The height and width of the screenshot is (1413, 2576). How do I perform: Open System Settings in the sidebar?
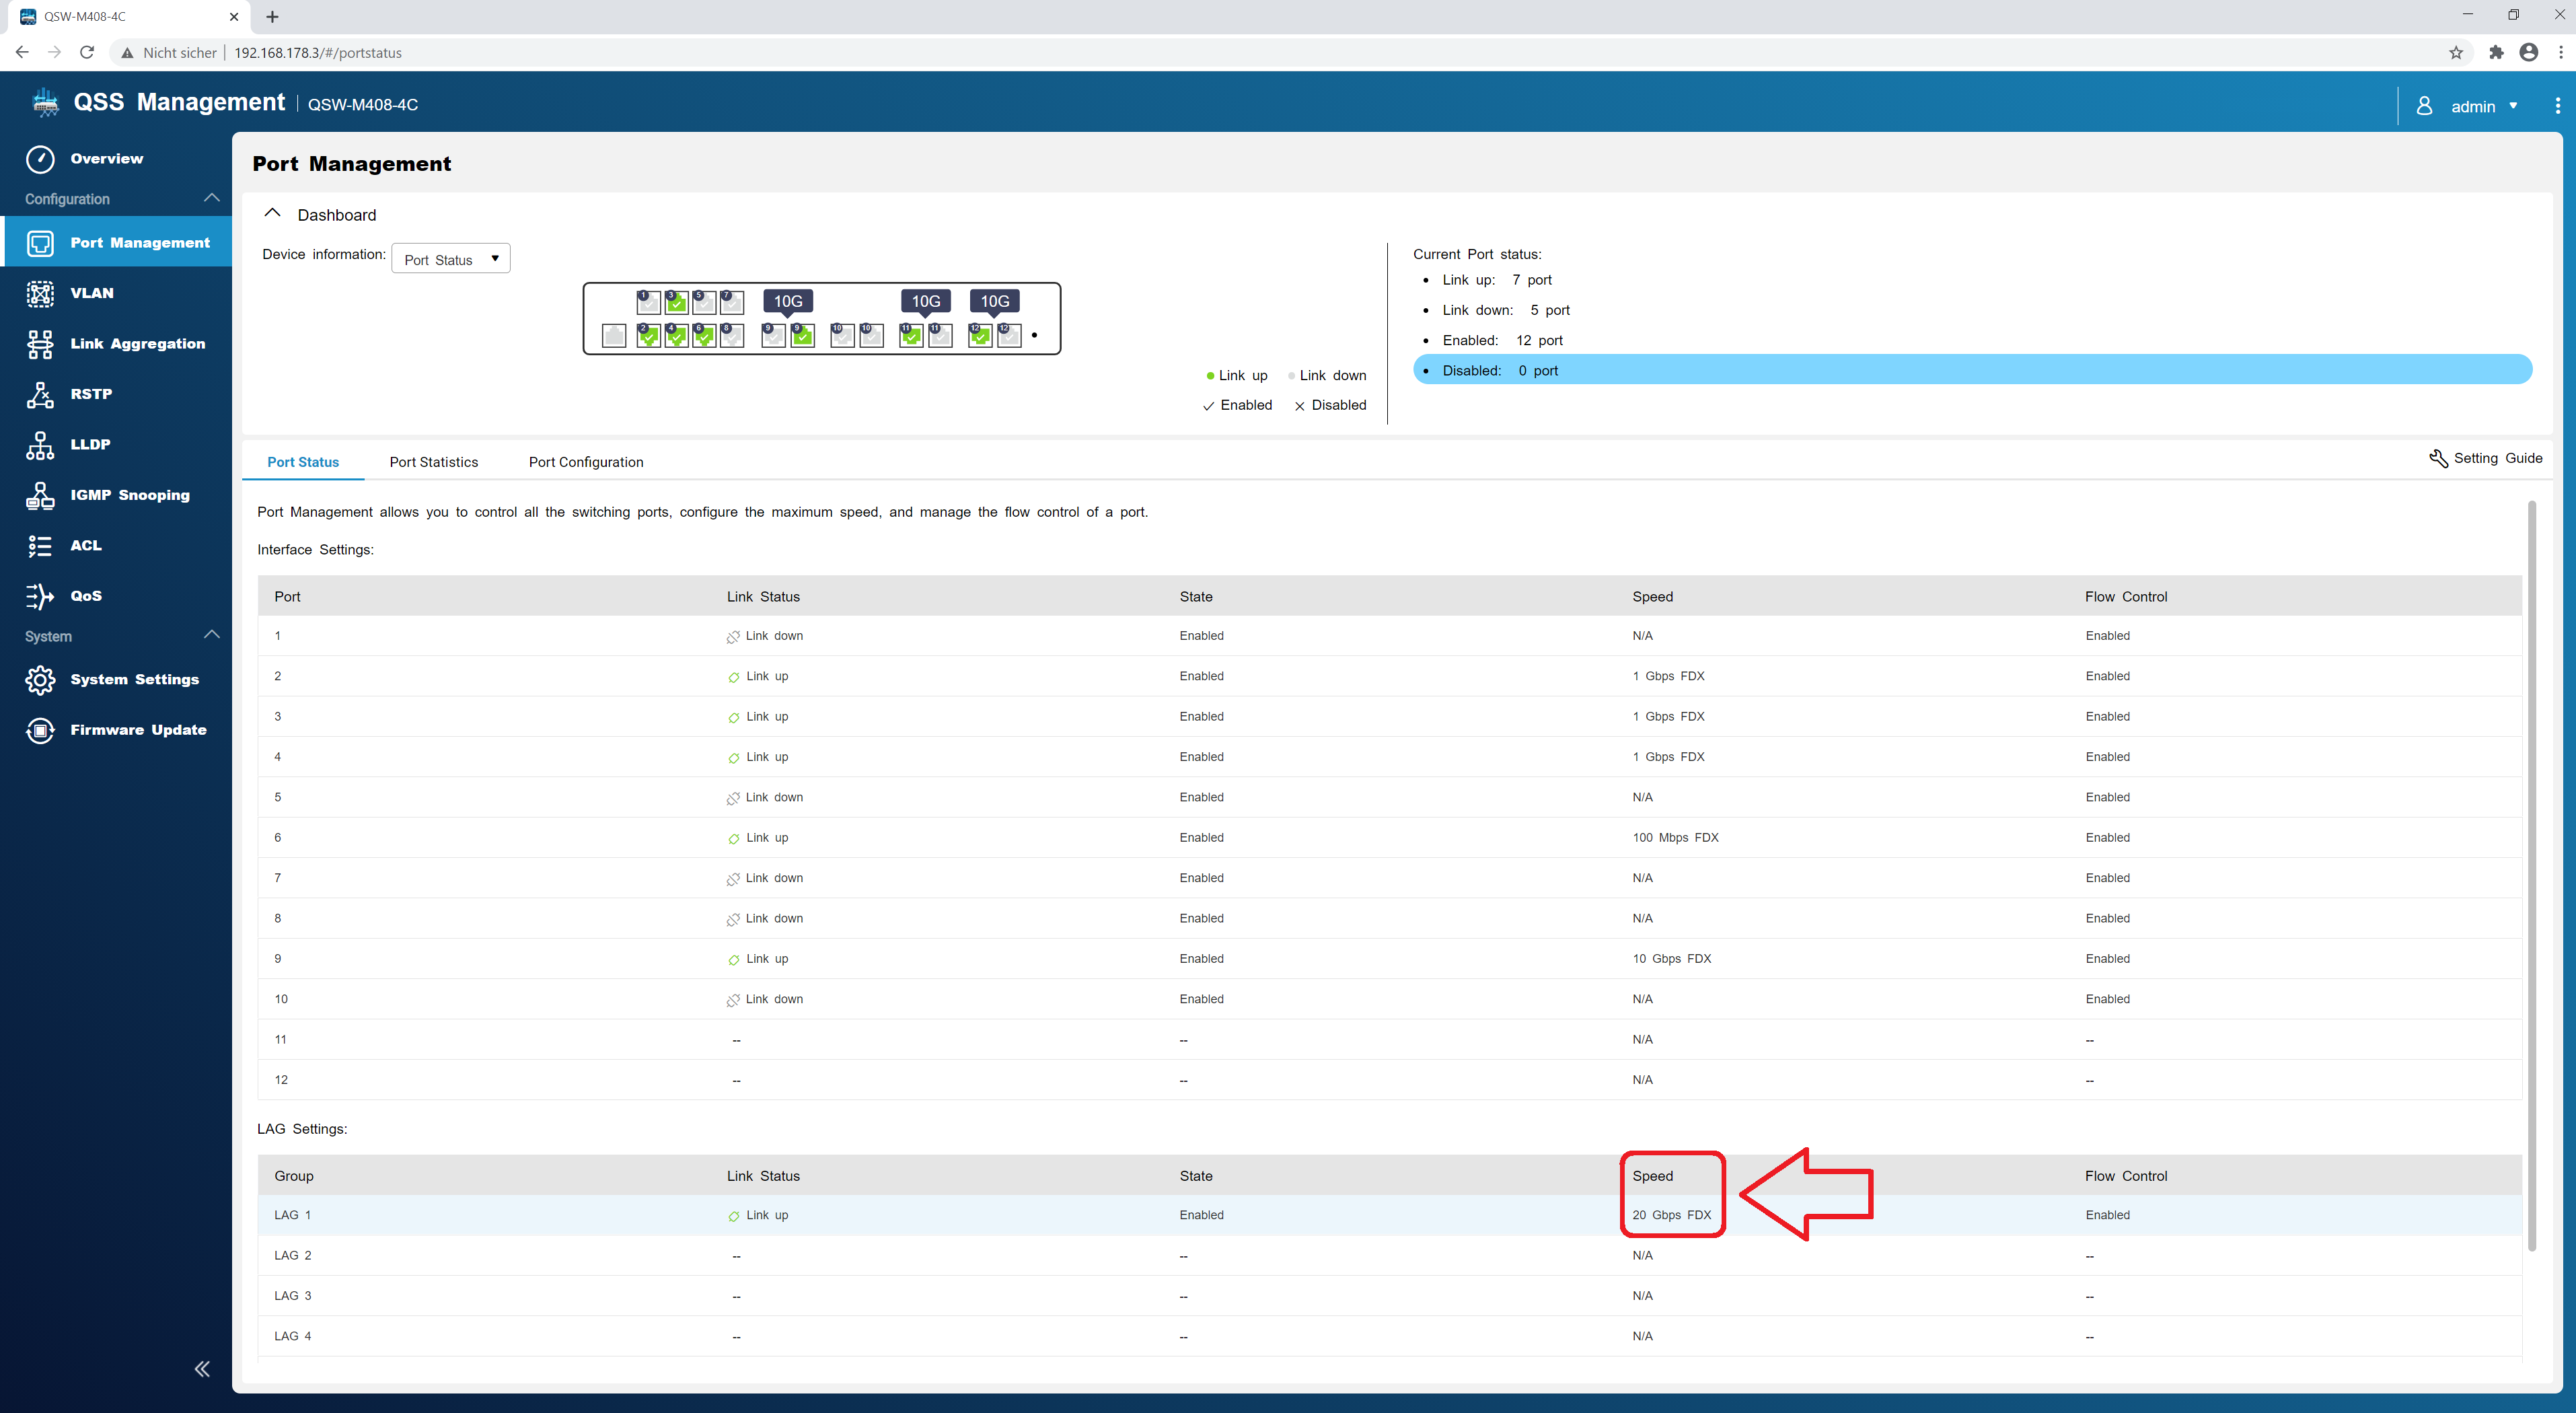click(134, 680)
